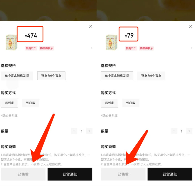Image resolution: width=195 pixels, height=186 pixels.
Task: Select 单个盲盒随机发货 in left panel
Action: [17, 76]
